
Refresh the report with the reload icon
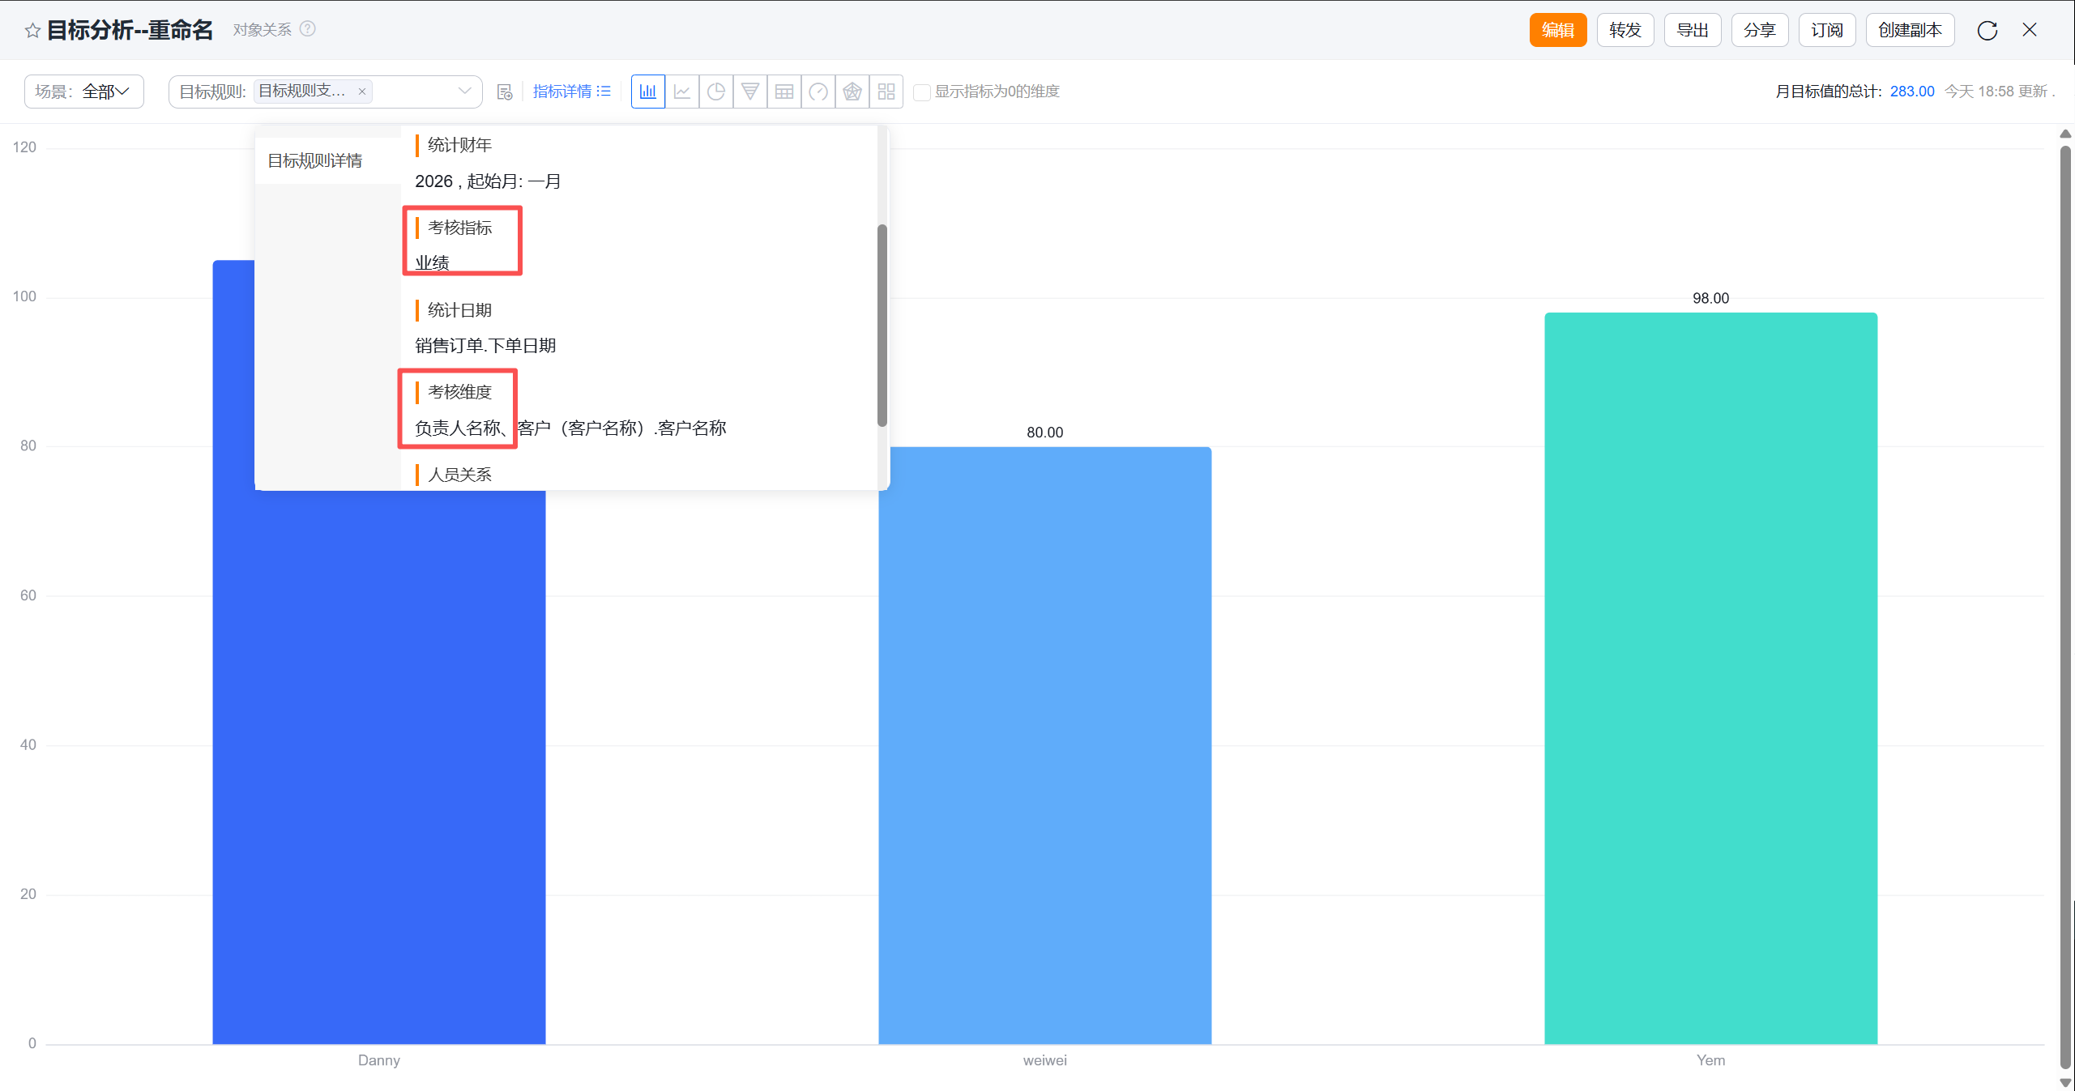click(x=1987, y=31)
